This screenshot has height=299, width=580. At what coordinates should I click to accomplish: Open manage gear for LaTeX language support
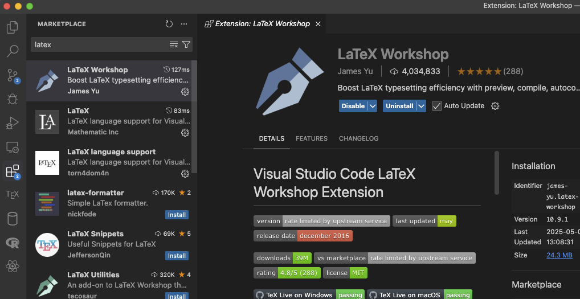click(185, 174)
